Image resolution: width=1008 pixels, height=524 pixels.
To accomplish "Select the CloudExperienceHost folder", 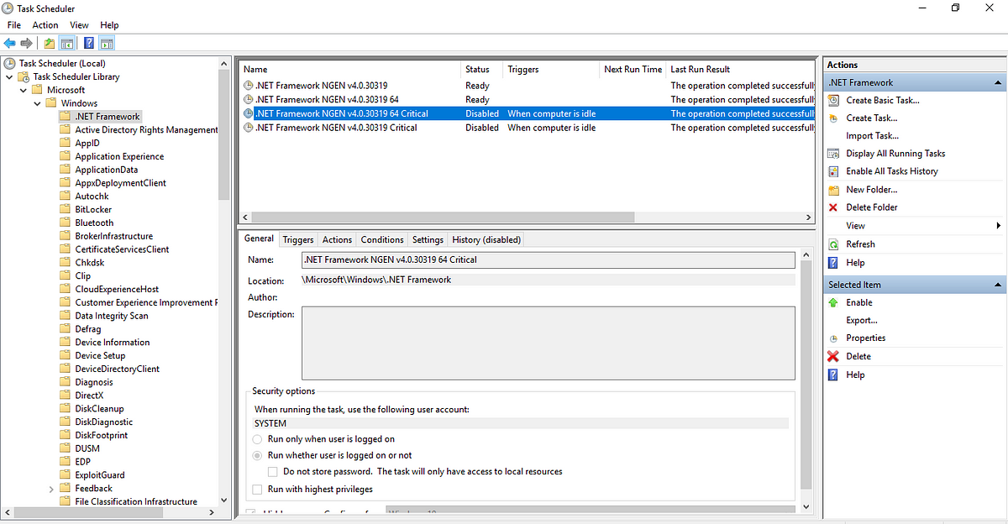I will point(117,289).
